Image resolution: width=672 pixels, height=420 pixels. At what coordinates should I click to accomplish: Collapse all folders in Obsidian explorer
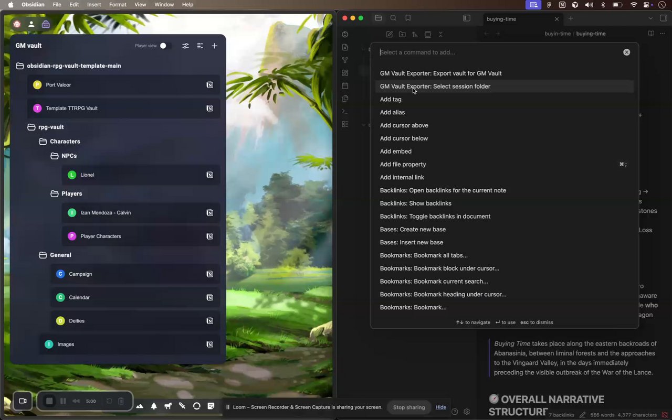coord(440,35)
